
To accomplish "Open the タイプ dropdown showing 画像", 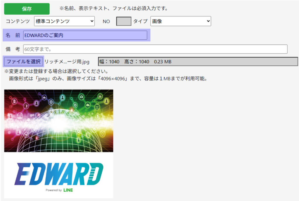I will (x=181, y=21).
